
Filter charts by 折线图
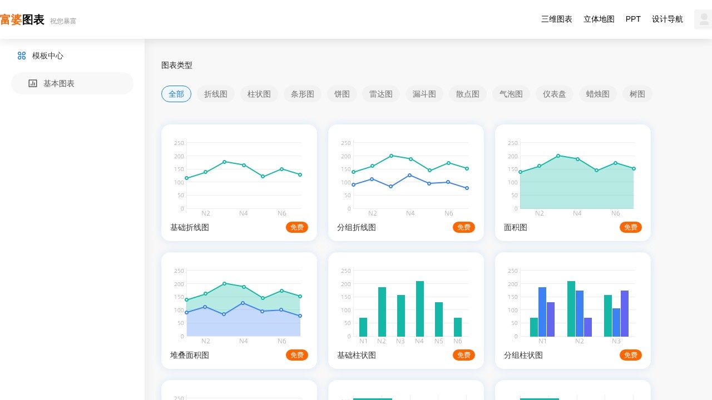tap(216, 94)
